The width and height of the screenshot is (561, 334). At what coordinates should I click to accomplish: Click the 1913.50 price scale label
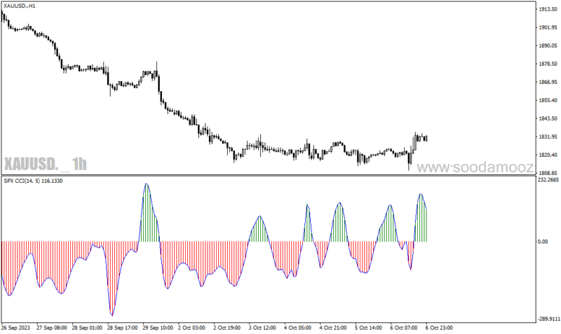[x=548, y=9]
